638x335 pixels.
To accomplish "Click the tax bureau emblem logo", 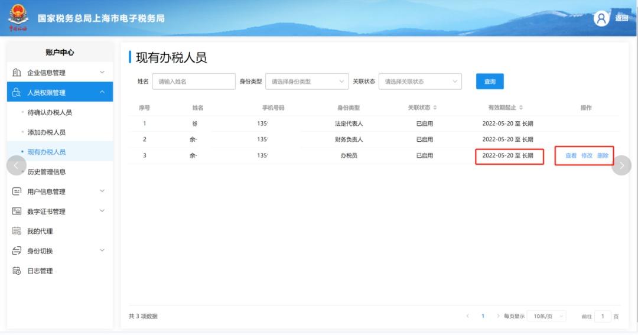I will click(x=18, y=18).
